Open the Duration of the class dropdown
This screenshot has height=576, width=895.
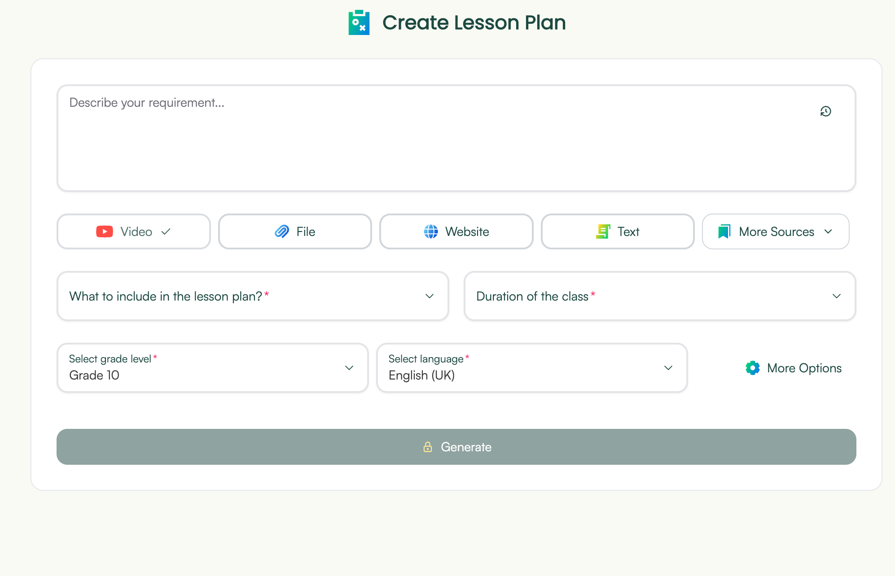(659, 296)
